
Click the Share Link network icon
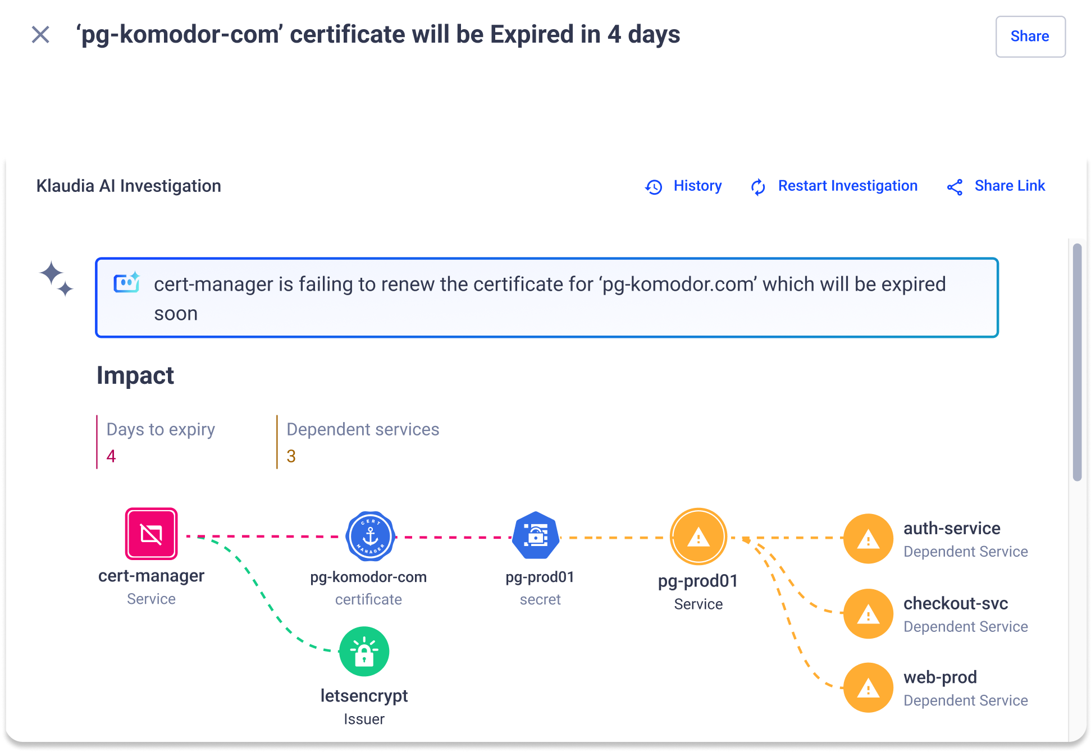955,187
